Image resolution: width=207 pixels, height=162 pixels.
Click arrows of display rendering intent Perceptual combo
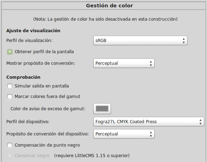[151, 63]
